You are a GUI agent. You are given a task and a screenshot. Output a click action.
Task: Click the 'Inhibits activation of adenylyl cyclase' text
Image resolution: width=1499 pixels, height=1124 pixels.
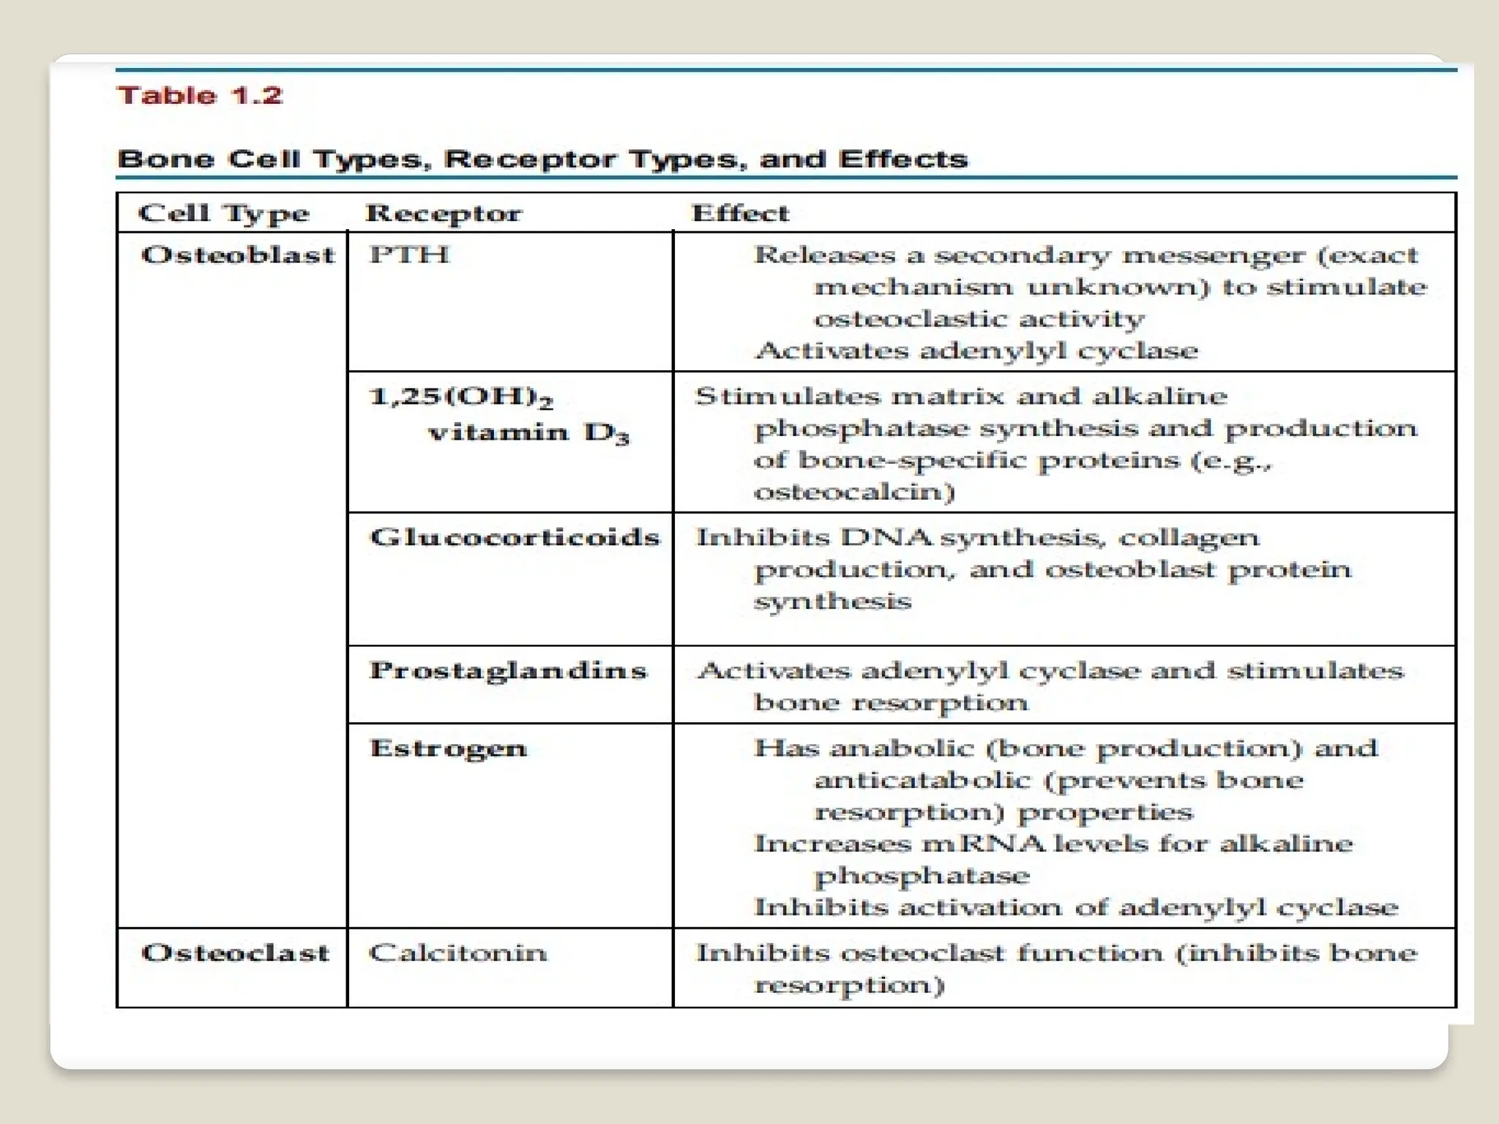pyautogui.click(x=1076, y=908)
